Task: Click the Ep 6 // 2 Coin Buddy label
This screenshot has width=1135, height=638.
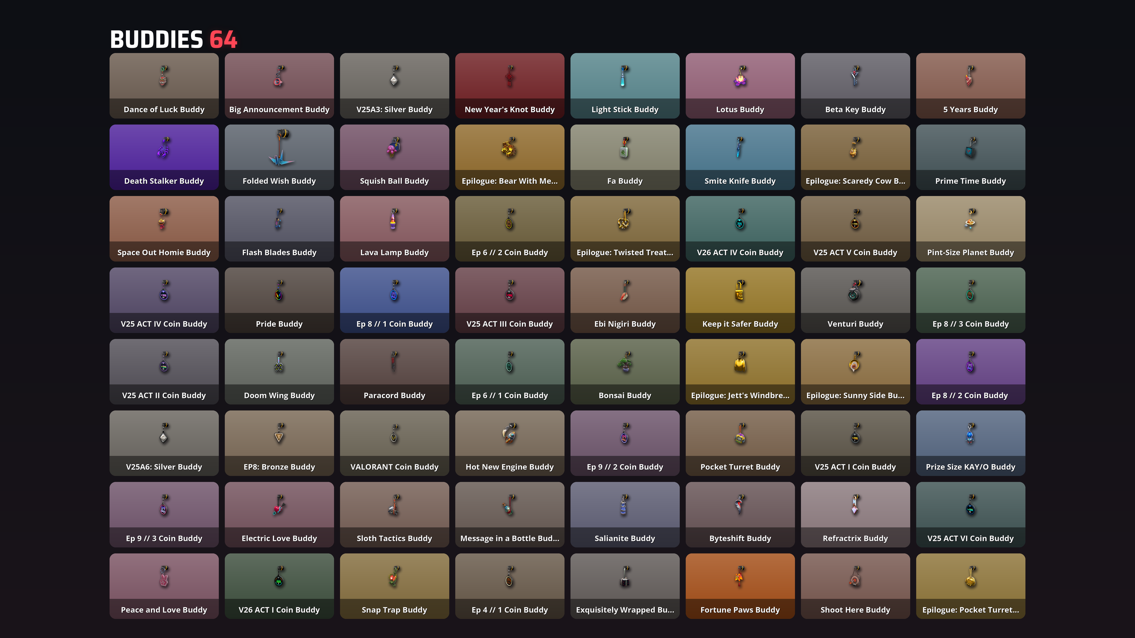Action: [x=510, y=252]
